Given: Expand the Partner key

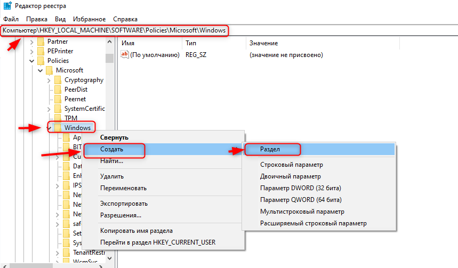Looking at the screenshot, I should pos(31,42).
